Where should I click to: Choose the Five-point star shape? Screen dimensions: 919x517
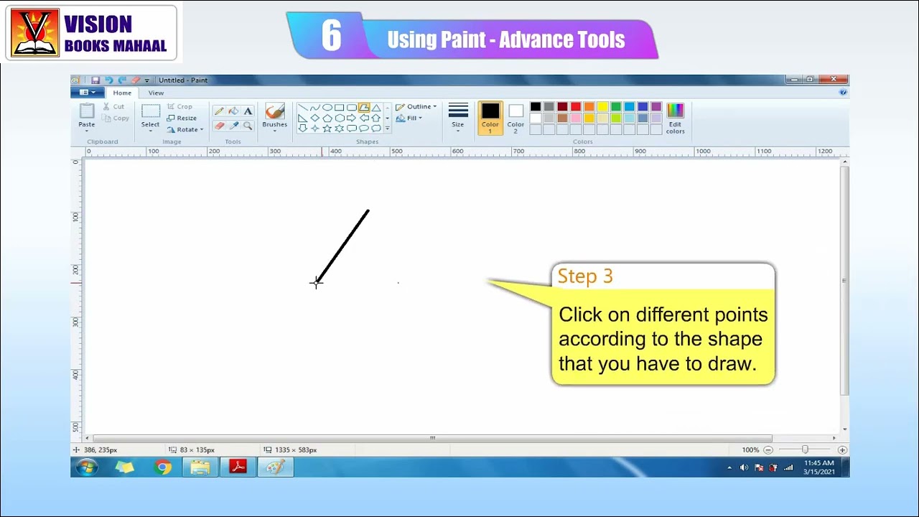pos(327,129)
